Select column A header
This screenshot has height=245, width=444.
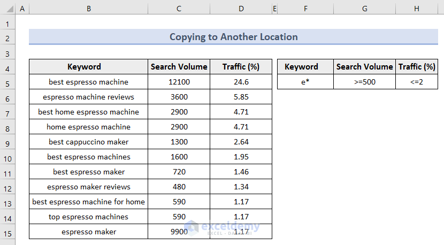[22, 9]
